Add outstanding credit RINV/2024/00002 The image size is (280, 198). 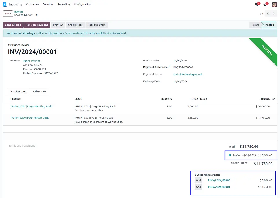click(198, 180)
